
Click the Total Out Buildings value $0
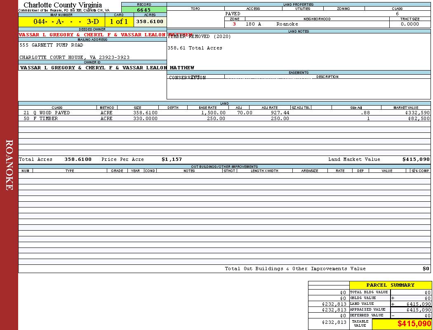426,269
